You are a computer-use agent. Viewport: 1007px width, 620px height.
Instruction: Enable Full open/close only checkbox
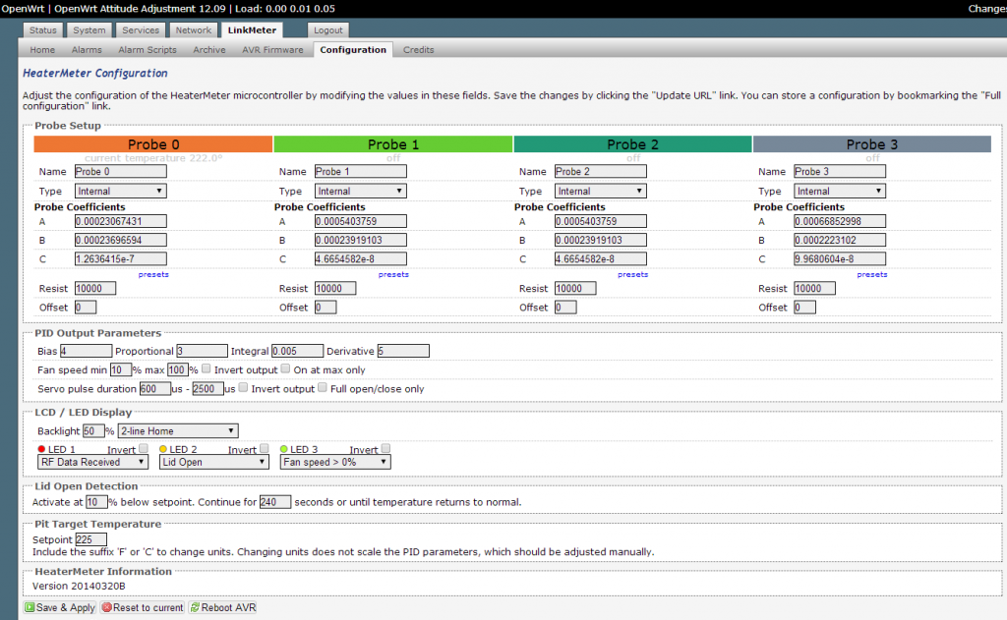pyautogui.click(x=323, y=387)
